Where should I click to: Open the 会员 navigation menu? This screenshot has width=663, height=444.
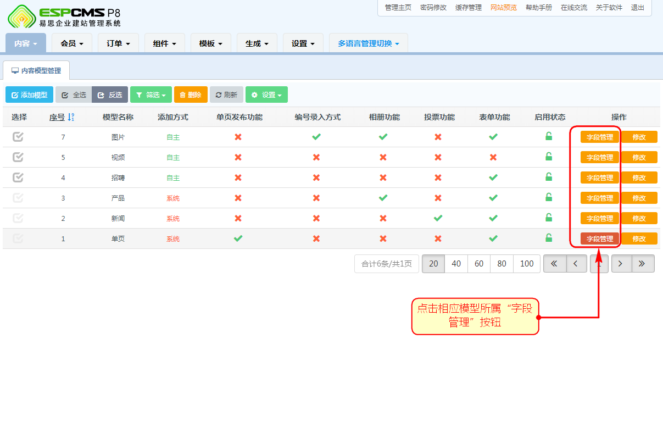[x=72, y=43]
